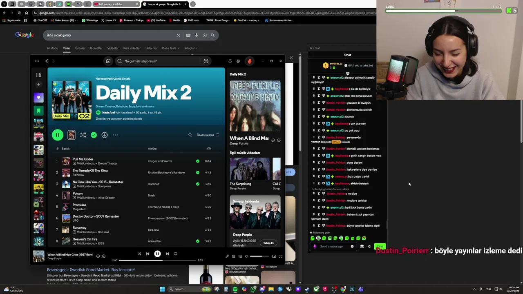Toggle the green saved-to-library check for Daily Mix 2

click(x=94, y=135)
